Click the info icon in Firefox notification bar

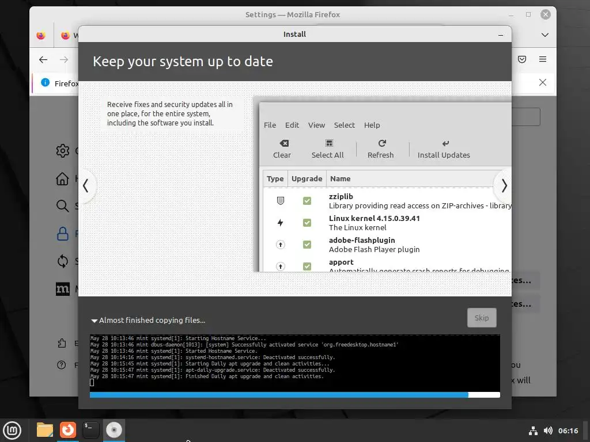[x=45, y=82]
